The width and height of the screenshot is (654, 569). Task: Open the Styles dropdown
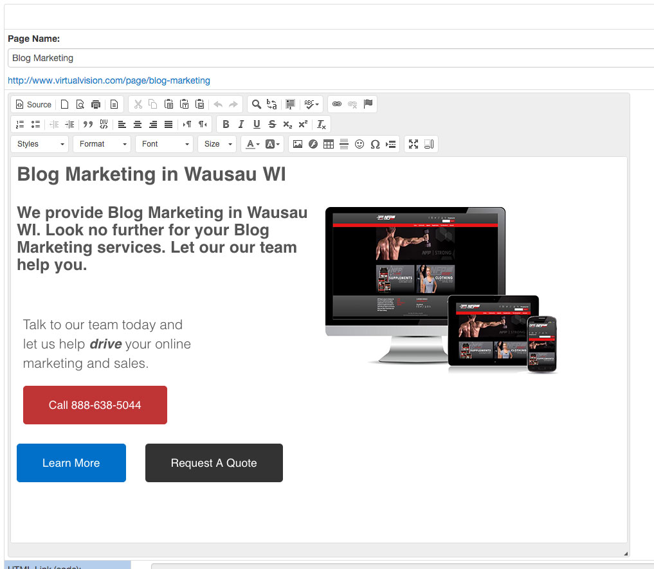(x=40, y=144)
